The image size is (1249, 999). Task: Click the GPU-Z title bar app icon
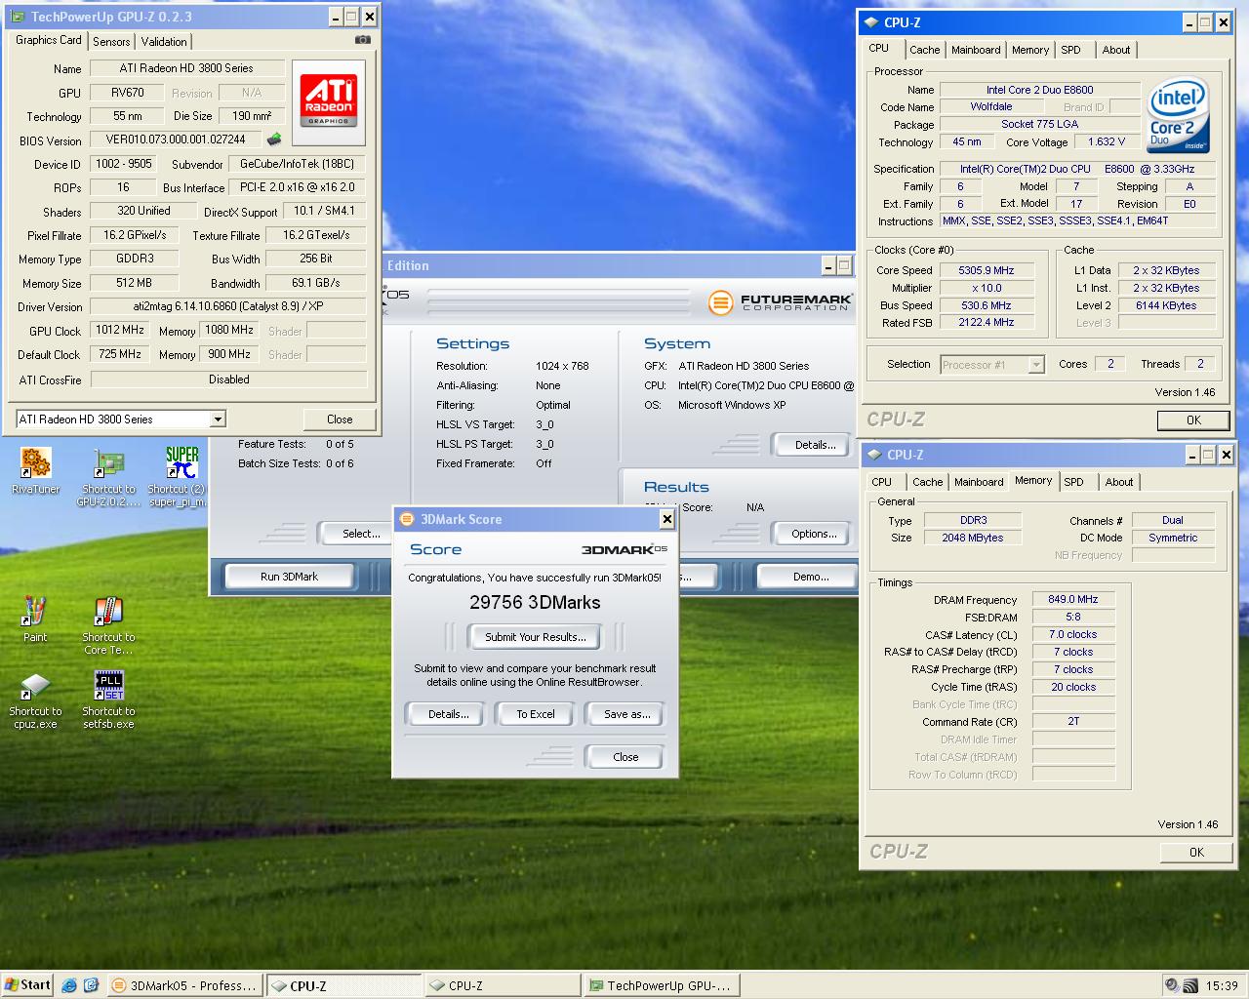pos(18,17)
